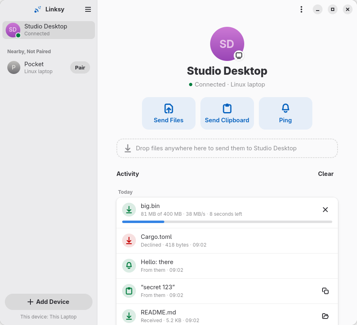Send Clipboard to Studio Desktop

(227, 113)
